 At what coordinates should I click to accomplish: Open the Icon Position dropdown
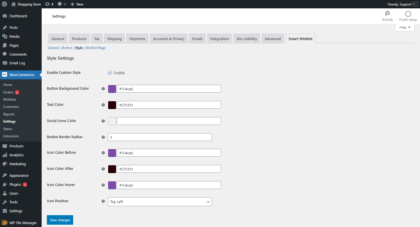pyautogui.click(x=160, y=202)
